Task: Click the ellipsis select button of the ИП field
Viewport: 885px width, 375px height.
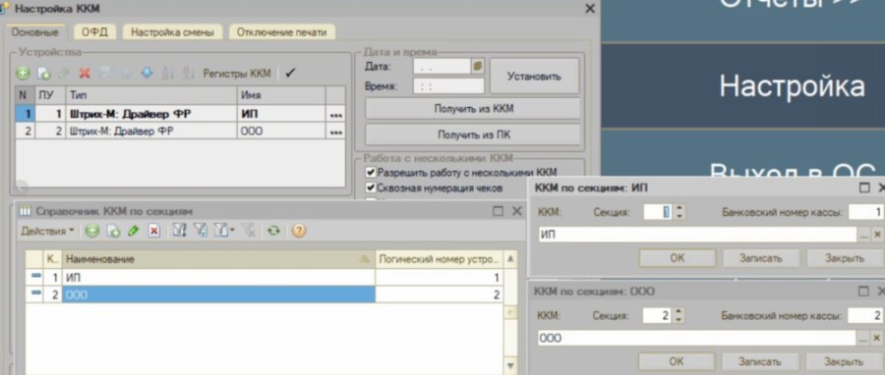Action: tap(863, 235)
